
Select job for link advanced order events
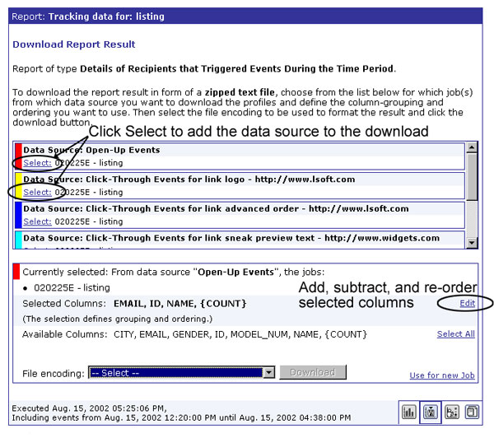click(37, 221)
